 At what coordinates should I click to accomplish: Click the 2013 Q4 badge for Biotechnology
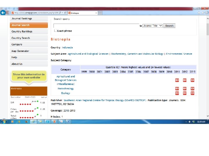pos(192,88)
